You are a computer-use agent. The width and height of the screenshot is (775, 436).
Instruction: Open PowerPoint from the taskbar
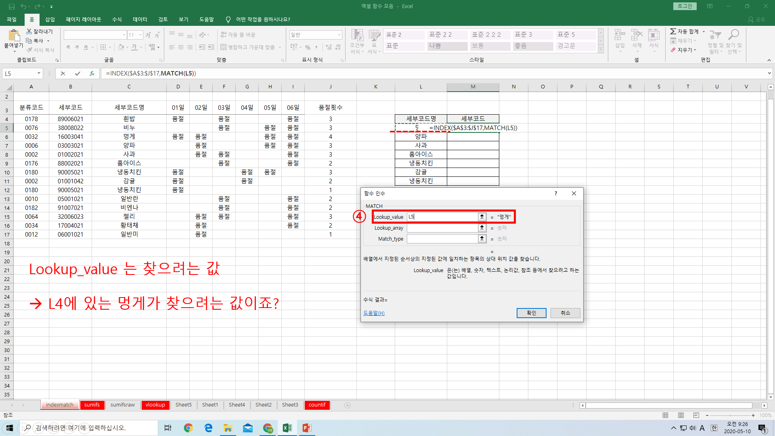307,428
